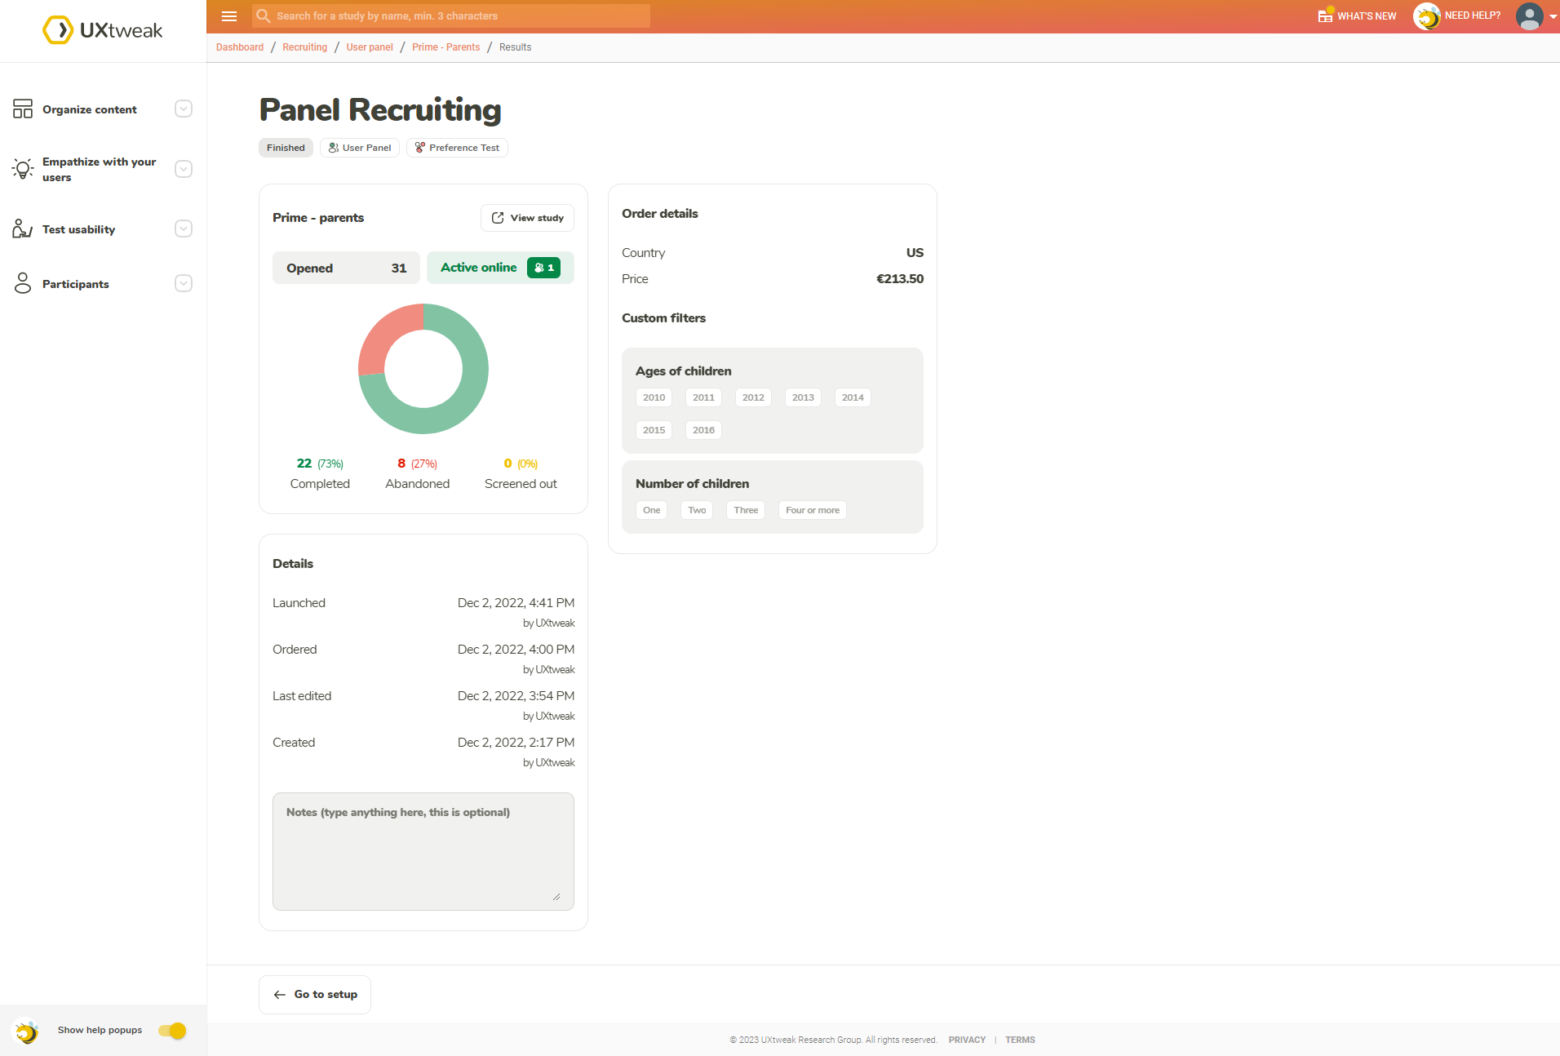Open Test usability menu item

[79, 229]
